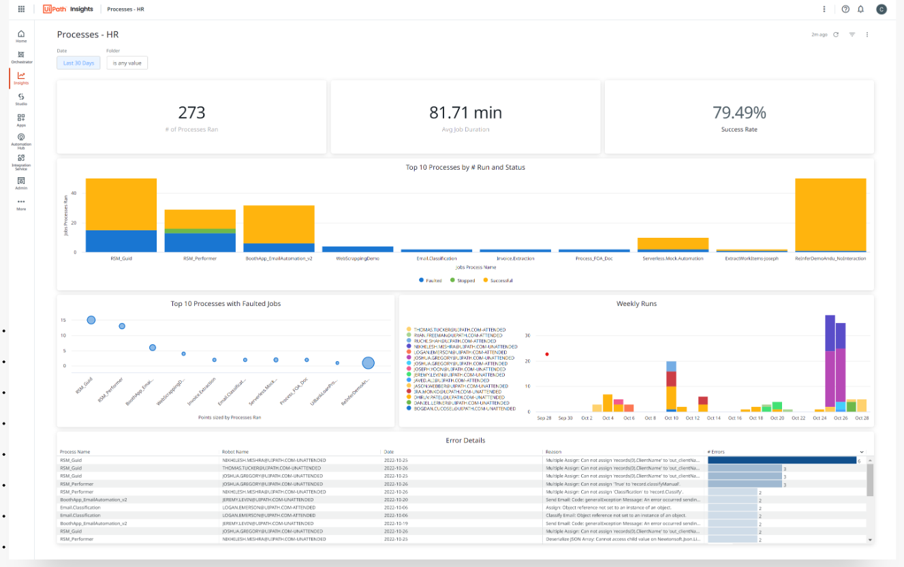Click the RUCHI.SHAH legend color dot

pos(409,341)
